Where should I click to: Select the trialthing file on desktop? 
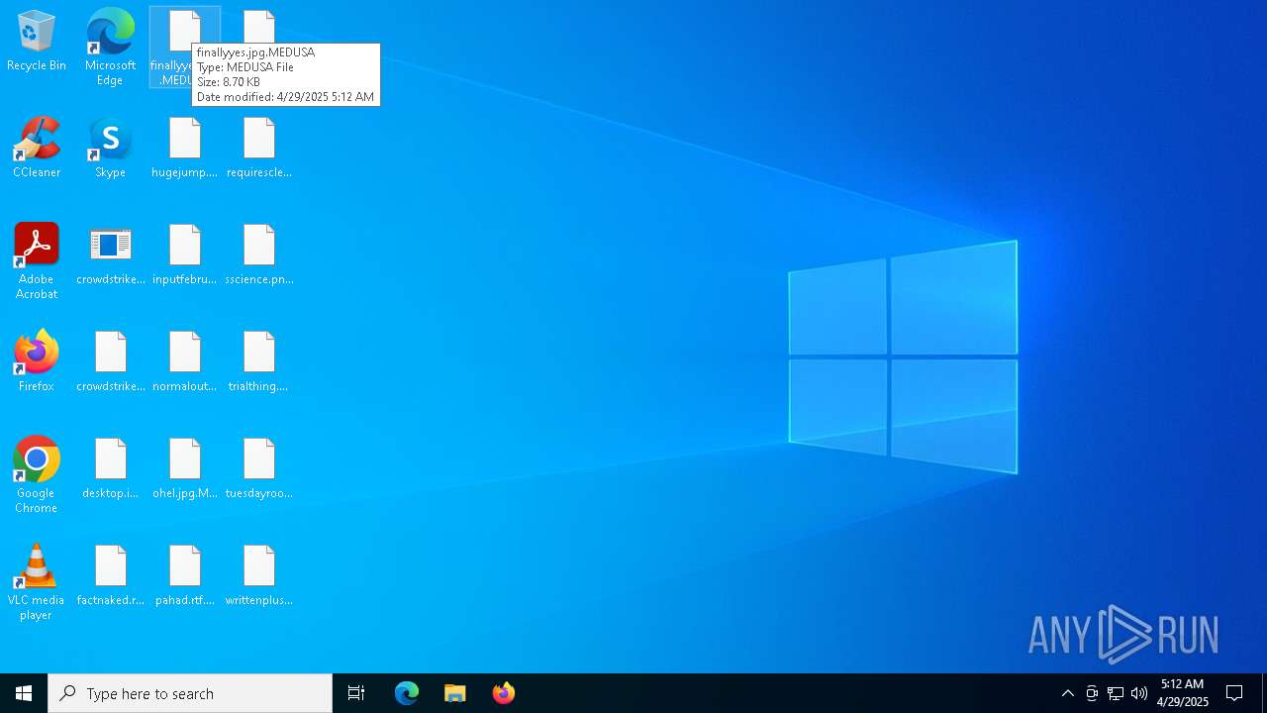259,362
